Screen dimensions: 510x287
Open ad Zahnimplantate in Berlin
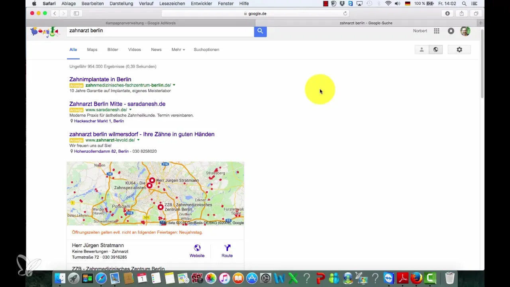(100, 79)
